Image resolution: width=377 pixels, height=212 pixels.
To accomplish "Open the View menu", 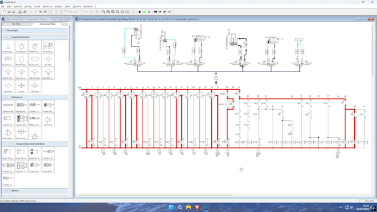I will (x=68, y=7).
